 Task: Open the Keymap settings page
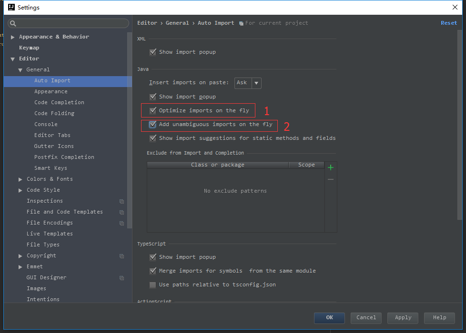[29, 48]
